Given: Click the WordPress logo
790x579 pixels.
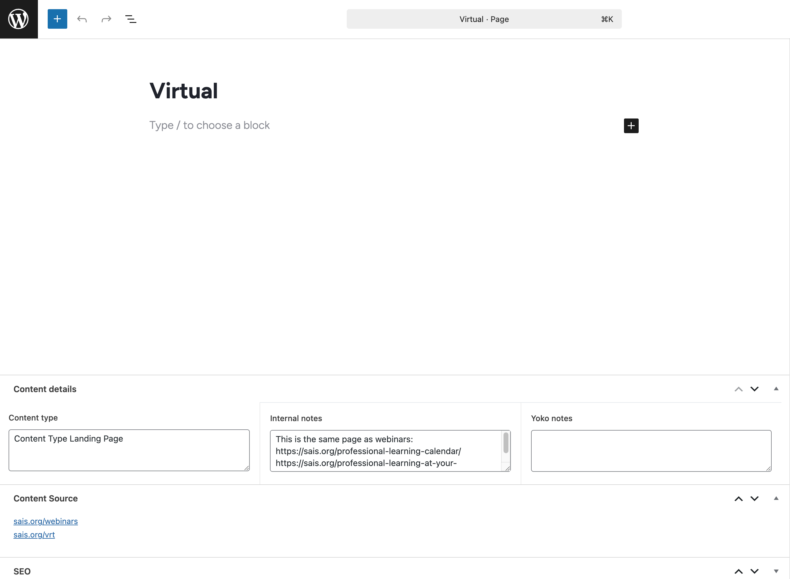Looking at the screenshot, I should click(x=19, y=19).
